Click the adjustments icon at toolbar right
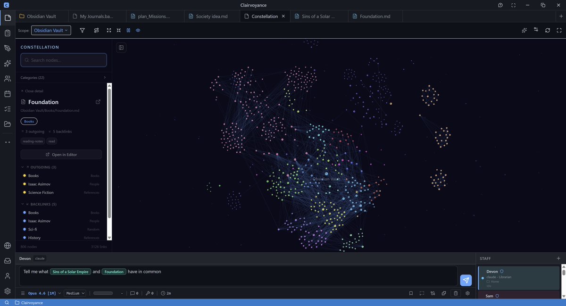 pyautogui.click(x=536, y=30)
